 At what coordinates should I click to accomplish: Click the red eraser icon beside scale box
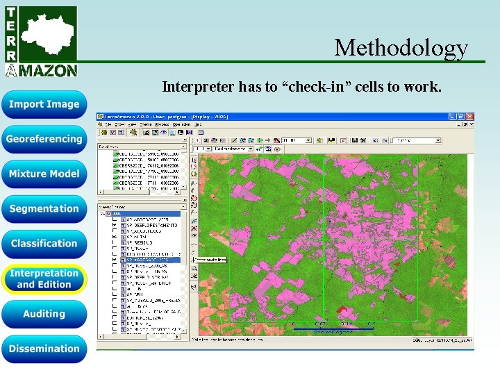[276, 140]
